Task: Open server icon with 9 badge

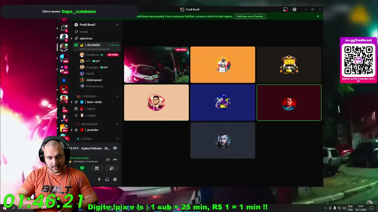Action: 64,28
